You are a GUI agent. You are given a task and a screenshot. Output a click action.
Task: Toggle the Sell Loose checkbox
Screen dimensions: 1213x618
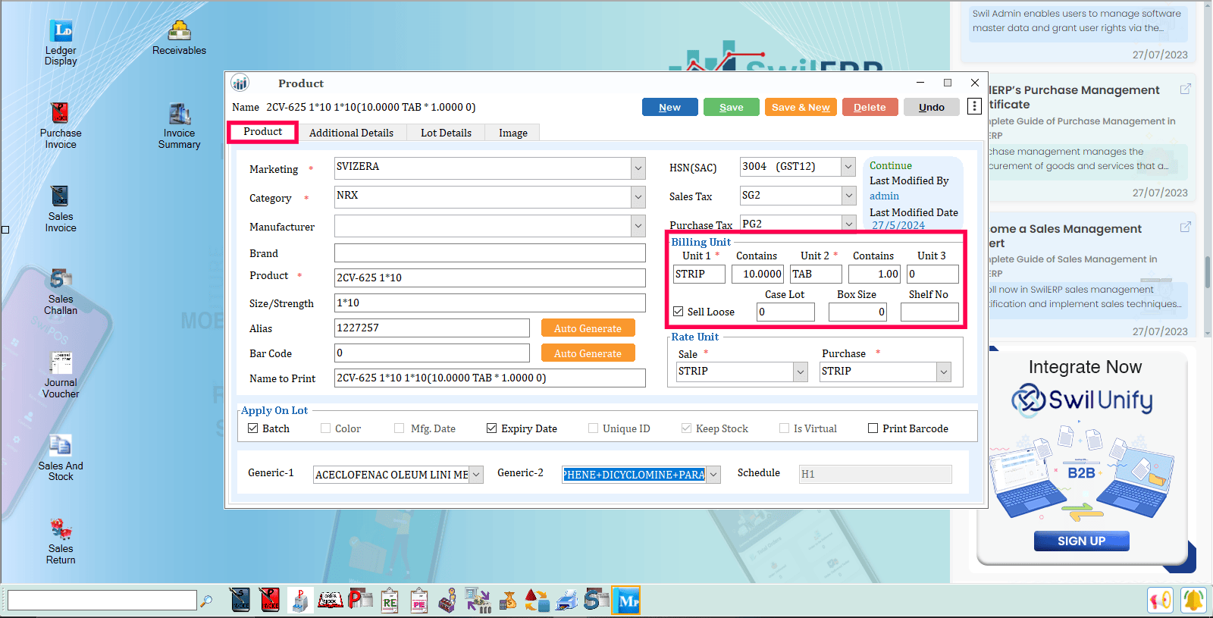[679, 312]
